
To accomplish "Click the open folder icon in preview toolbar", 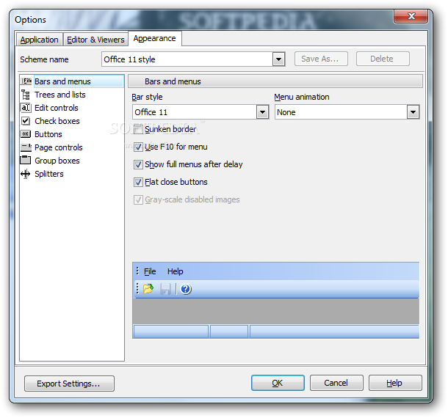I will [148, 289].
